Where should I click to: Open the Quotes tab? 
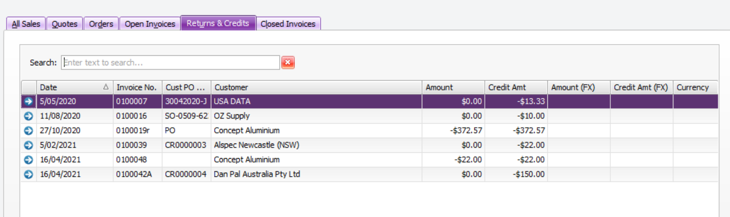(x=64, y=24)
